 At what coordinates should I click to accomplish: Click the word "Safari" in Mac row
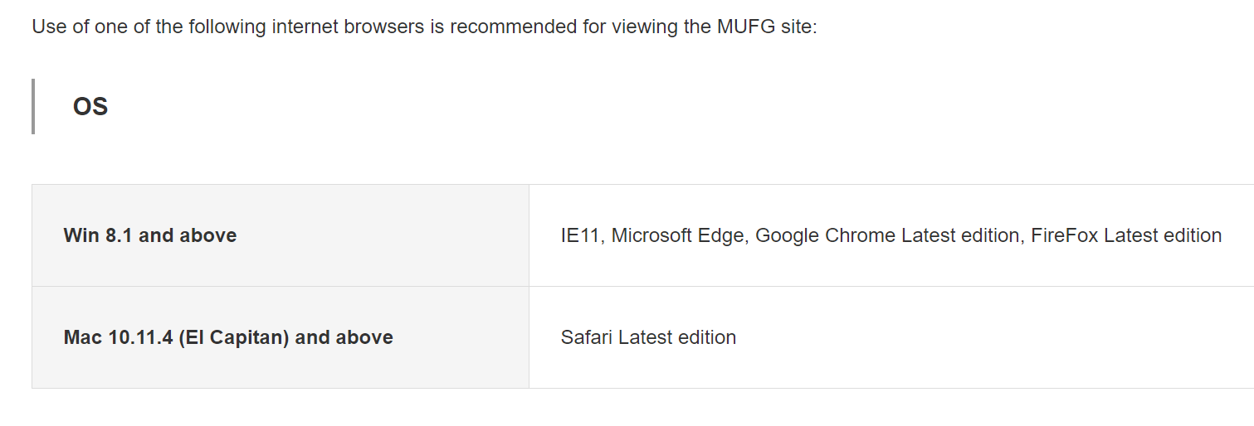[x=586, y=337]
